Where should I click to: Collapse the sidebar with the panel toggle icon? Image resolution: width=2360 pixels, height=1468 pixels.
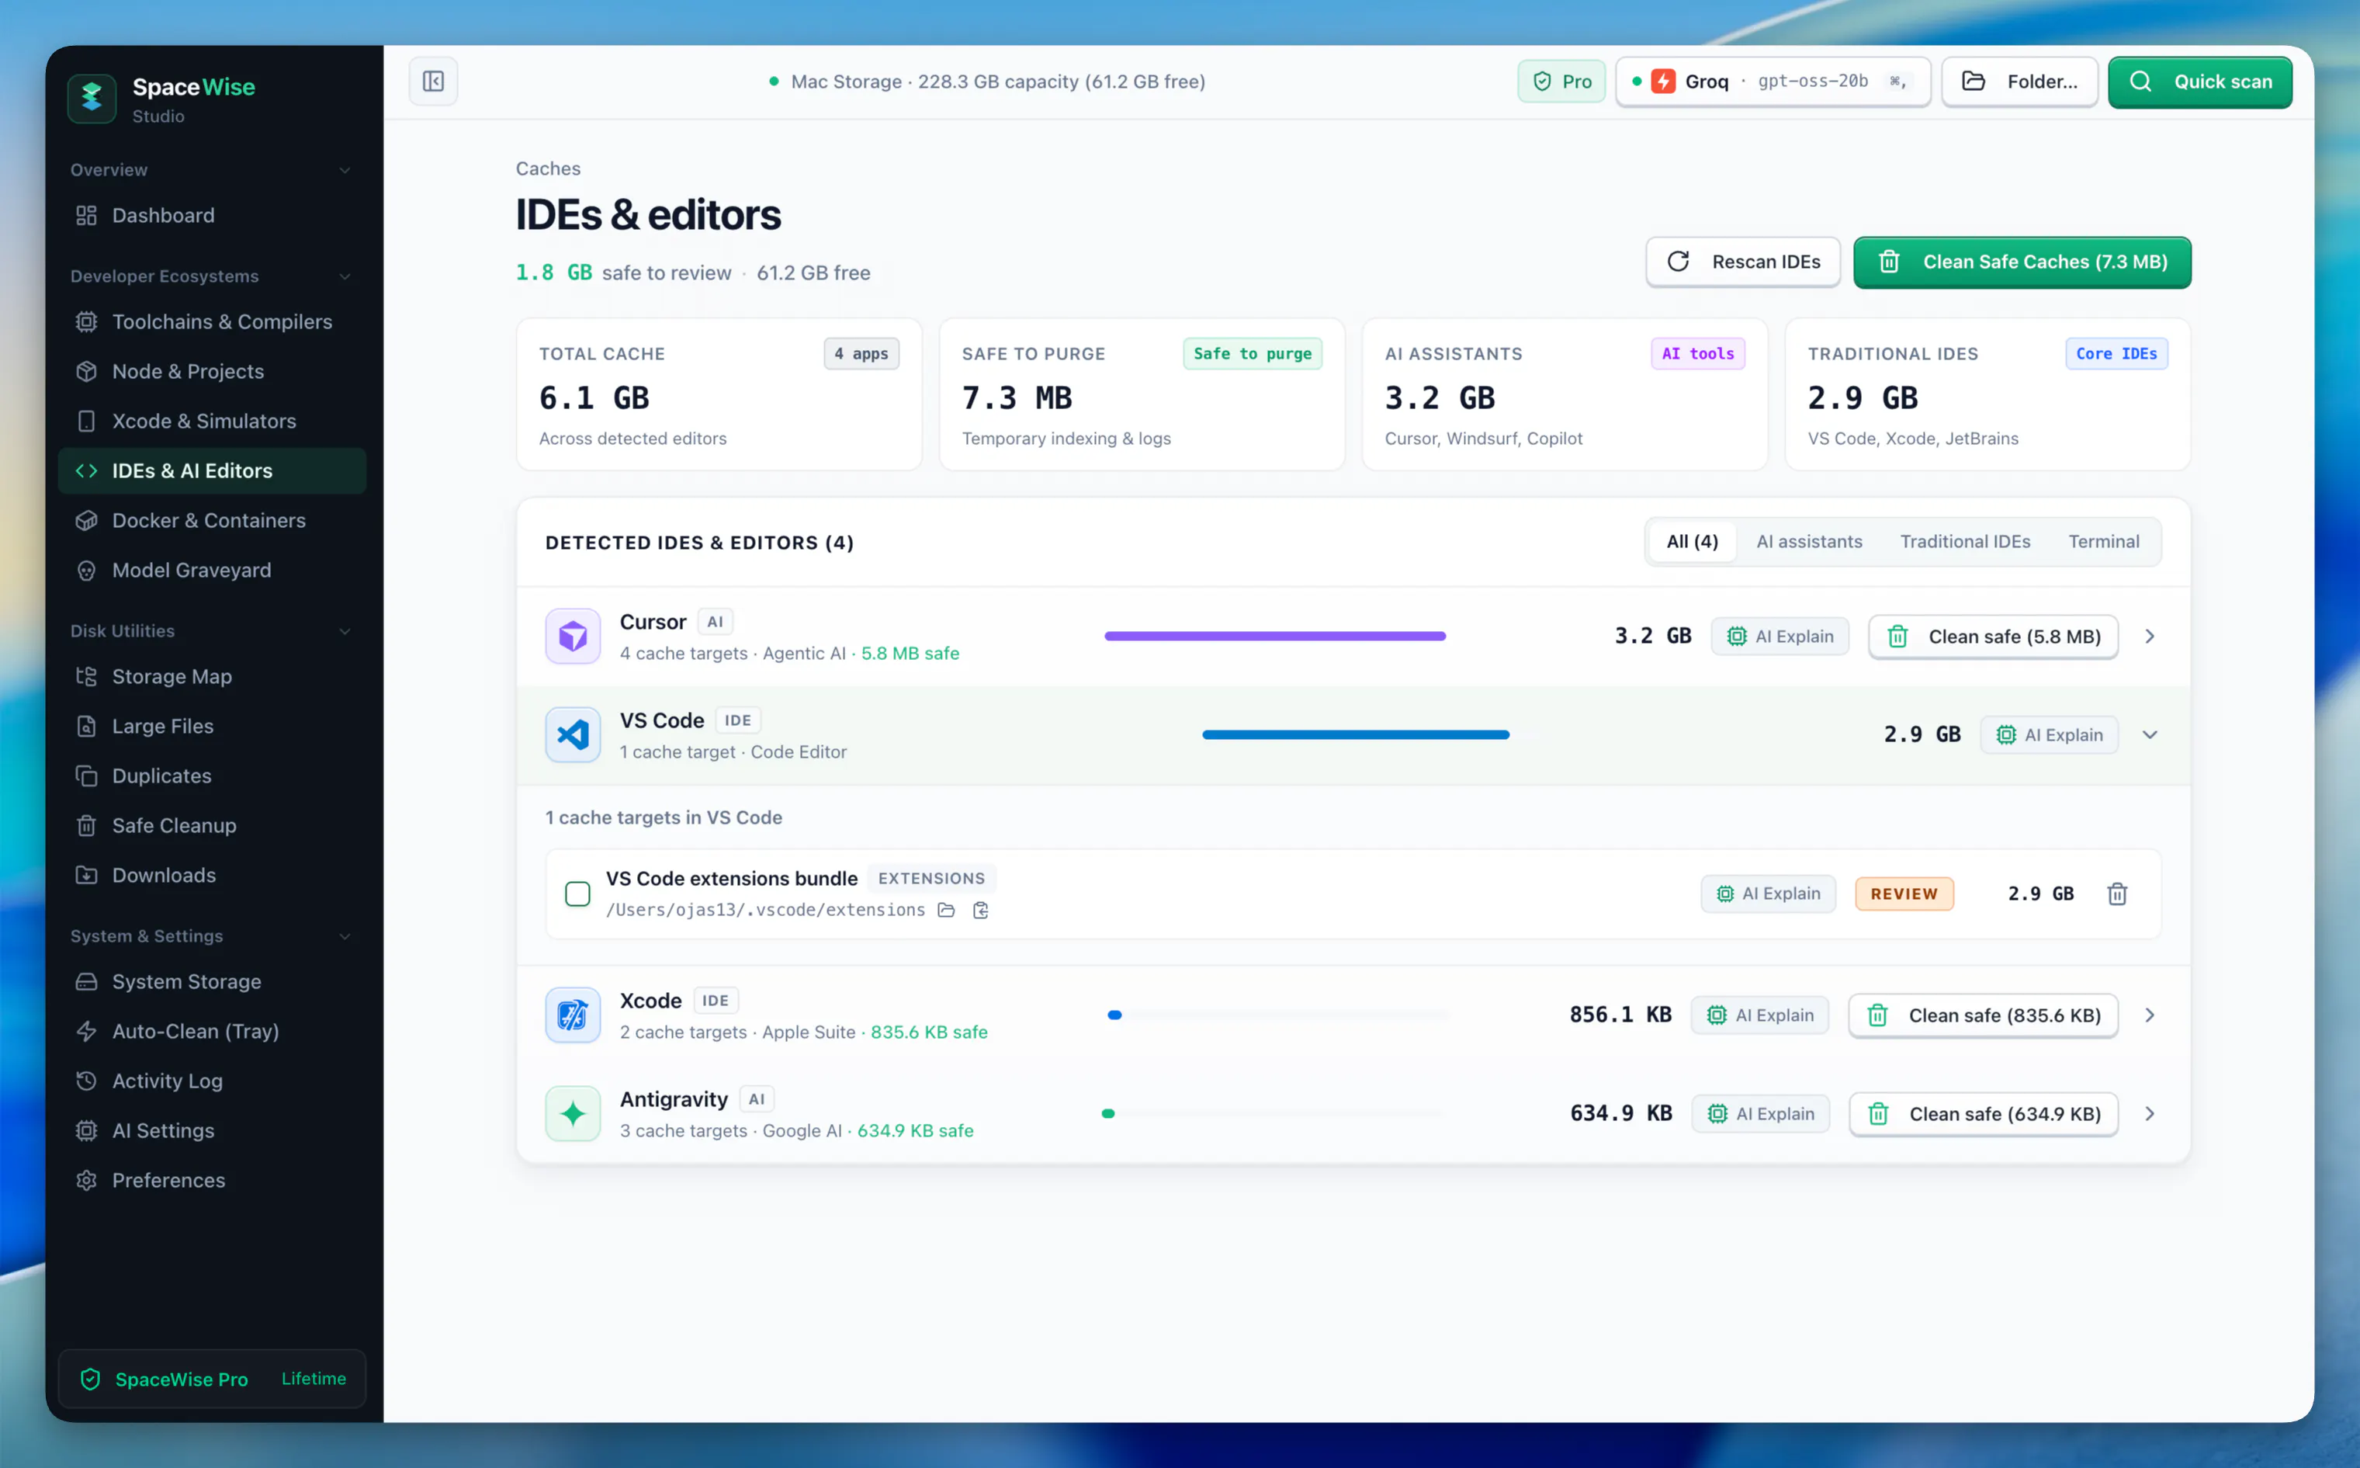click(433, 82)
